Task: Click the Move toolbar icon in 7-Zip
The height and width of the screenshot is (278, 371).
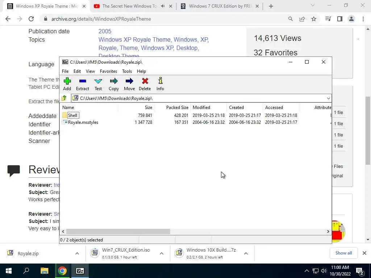Action: click(129, 81)
